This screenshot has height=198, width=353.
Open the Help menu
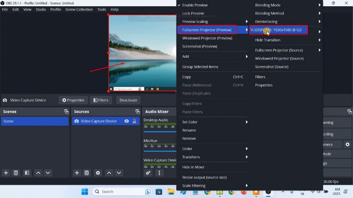point(114,9)
